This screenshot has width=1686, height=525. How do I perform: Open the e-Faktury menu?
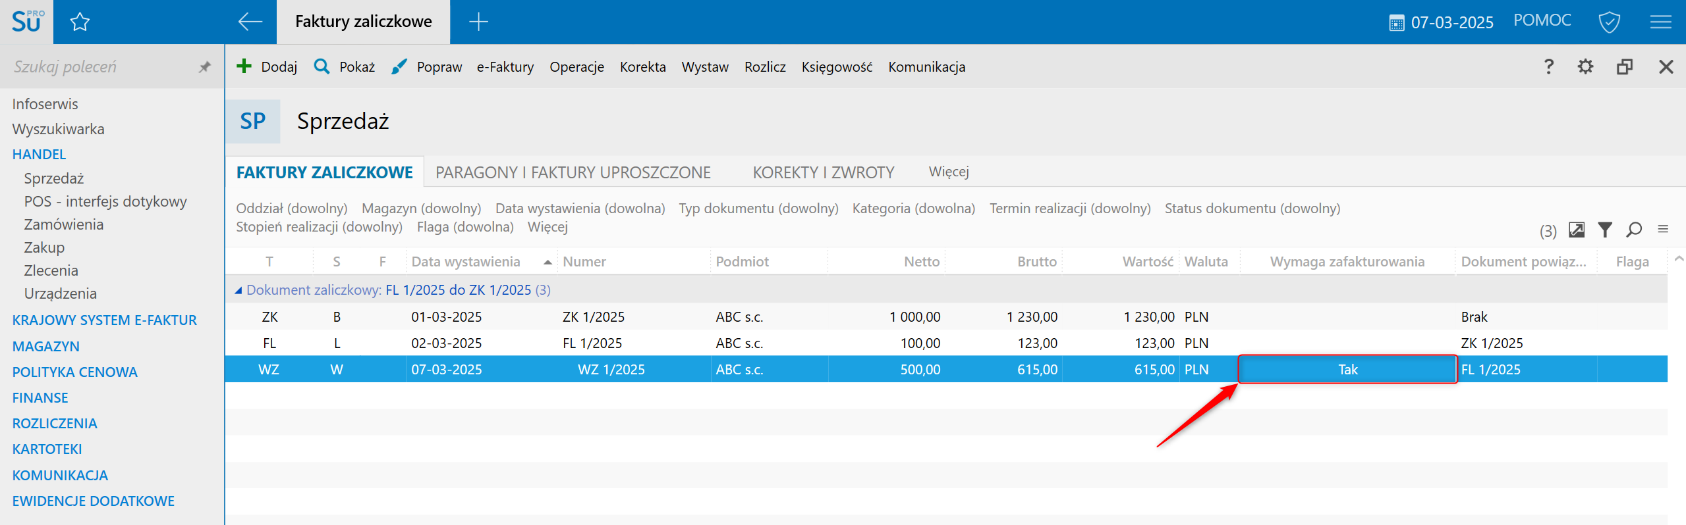pyautogui.click(x=505, y=66)
